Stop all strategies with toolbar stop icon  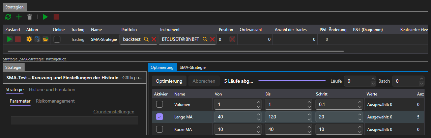click(x=56, y=17)
